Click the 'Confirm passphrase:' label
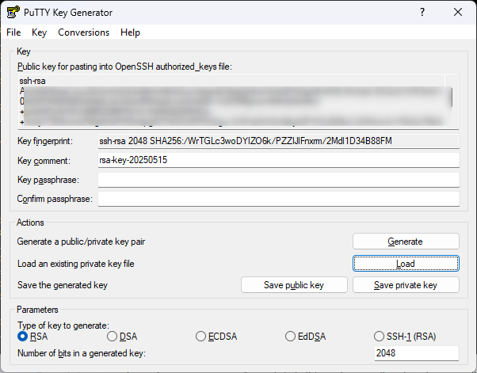The height and width of the screenshot is (373, 477). tap(55, 199)
